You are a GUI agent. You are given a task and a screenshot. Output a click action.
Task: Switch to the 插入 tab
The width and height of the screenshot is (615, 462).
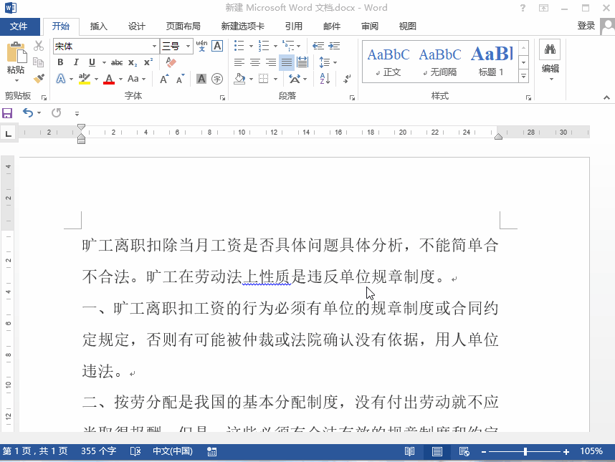click(98, 27)
